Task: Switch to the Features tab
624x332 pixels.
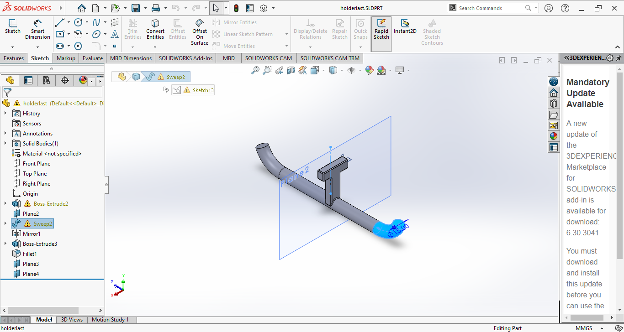Action: 14,58
